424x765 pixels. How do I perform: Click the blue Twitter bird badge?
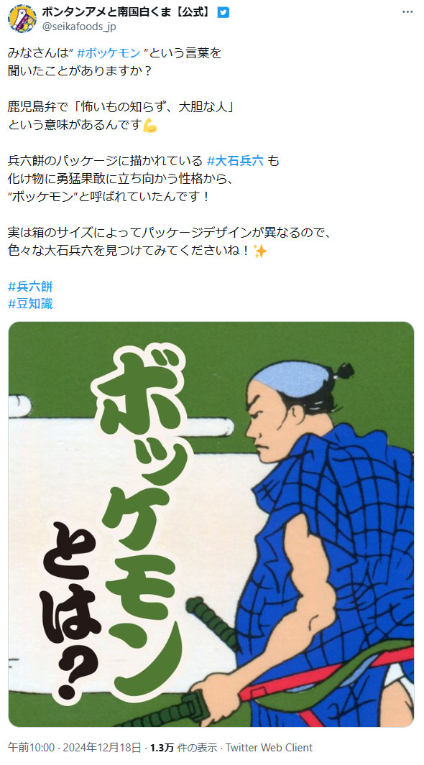[x=223, y=13]
